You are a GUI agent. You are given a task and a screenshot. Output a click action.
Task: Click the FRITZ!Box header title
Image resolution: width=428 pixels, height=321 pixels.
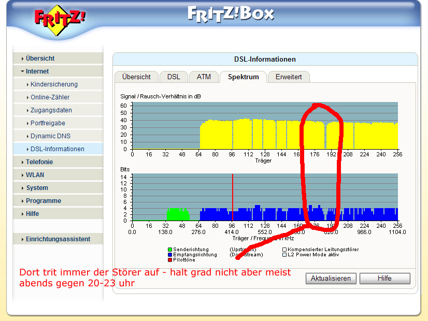click(231, 14)
